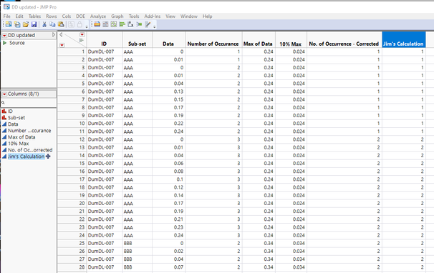Open the Graph menu
Image resolution: width=434 pixels, height=273 pixels.
(117, 16)
